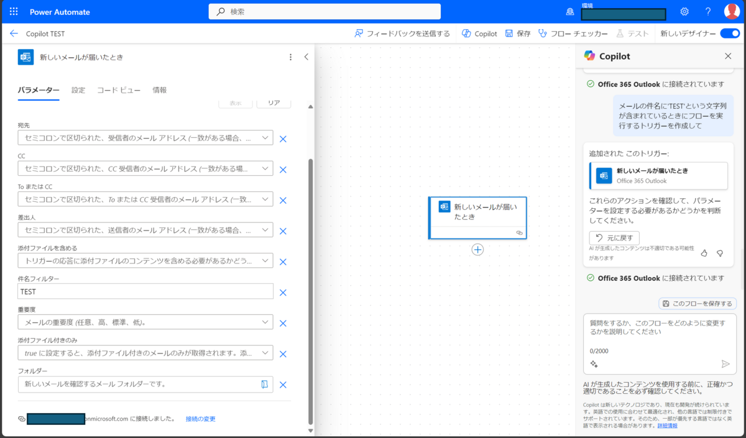This screenshot has width=746, height=438.
Task: Remove the 添付ファイル付きのみ parameter with X
Action: click(x=283, y=354)
